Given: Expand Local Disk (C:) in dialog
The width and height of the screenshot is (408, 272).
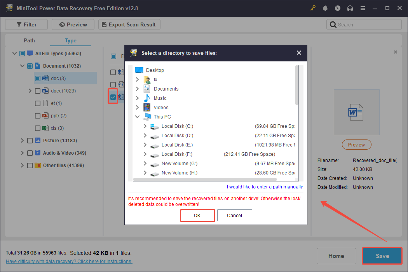Looking at the screenshot, I should pos(145,126).
